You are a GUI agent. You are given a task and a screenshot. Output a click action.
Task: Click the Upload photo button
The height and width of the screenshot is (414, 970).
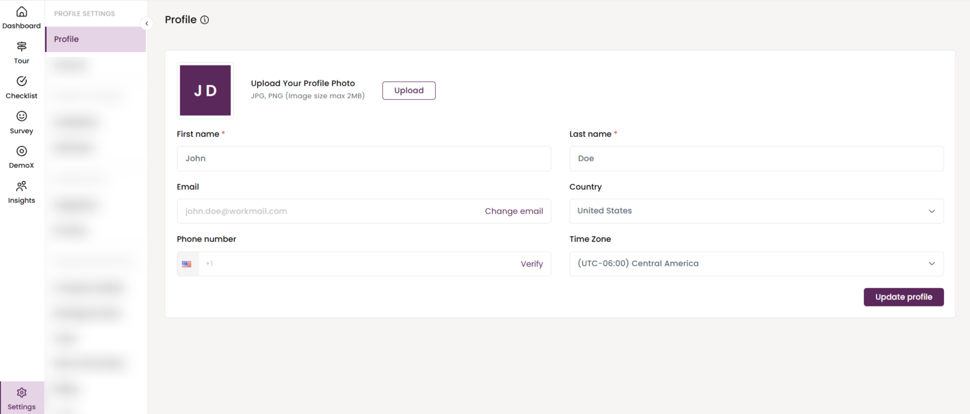coord(408,90)
